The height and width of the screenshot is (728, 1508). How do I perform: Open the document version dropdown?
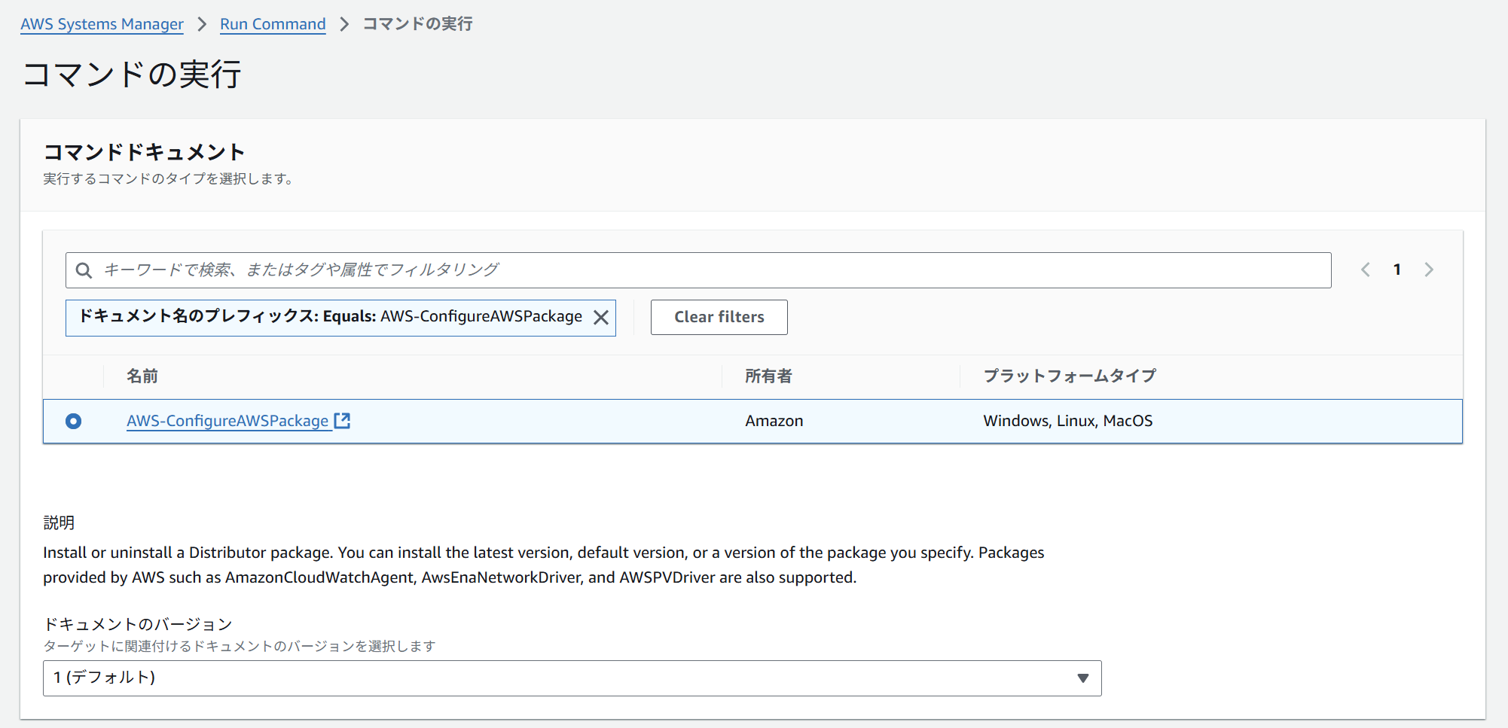tap(572, 678)
